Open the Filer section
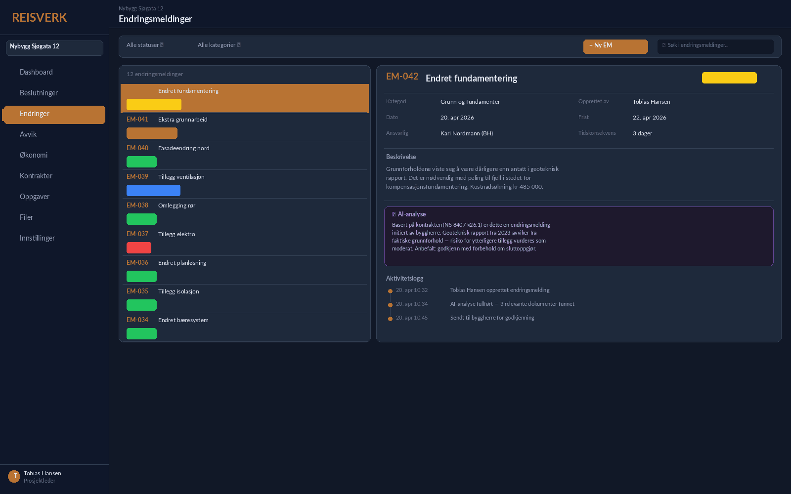Screen dimensions: 791x494 (26, 217)
